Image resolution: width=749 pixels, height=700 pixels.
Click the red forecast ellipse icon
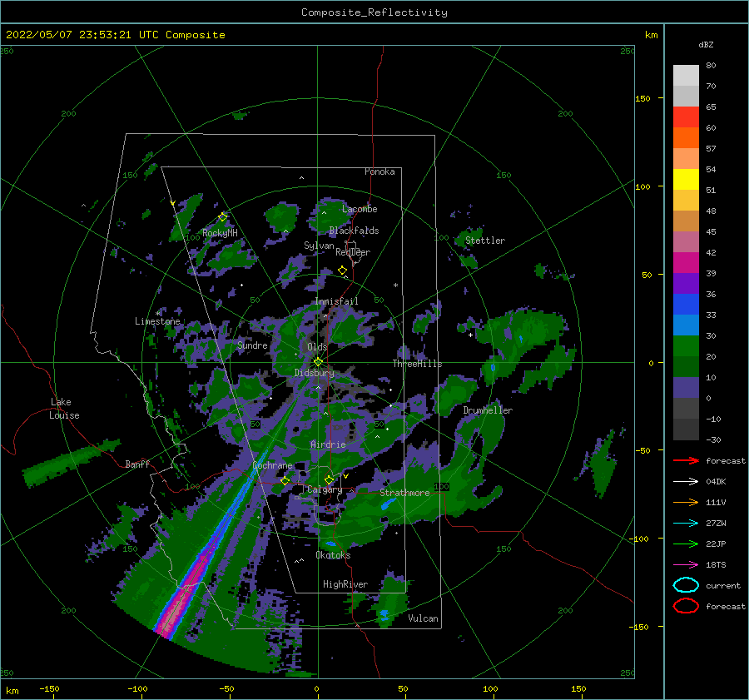(686, 606)
